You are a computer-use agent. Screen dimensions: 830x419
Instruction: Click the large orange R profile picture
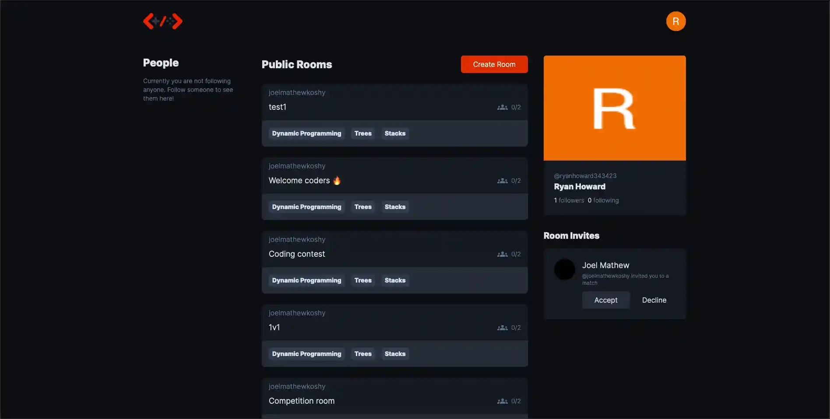(x=614, y=108)
